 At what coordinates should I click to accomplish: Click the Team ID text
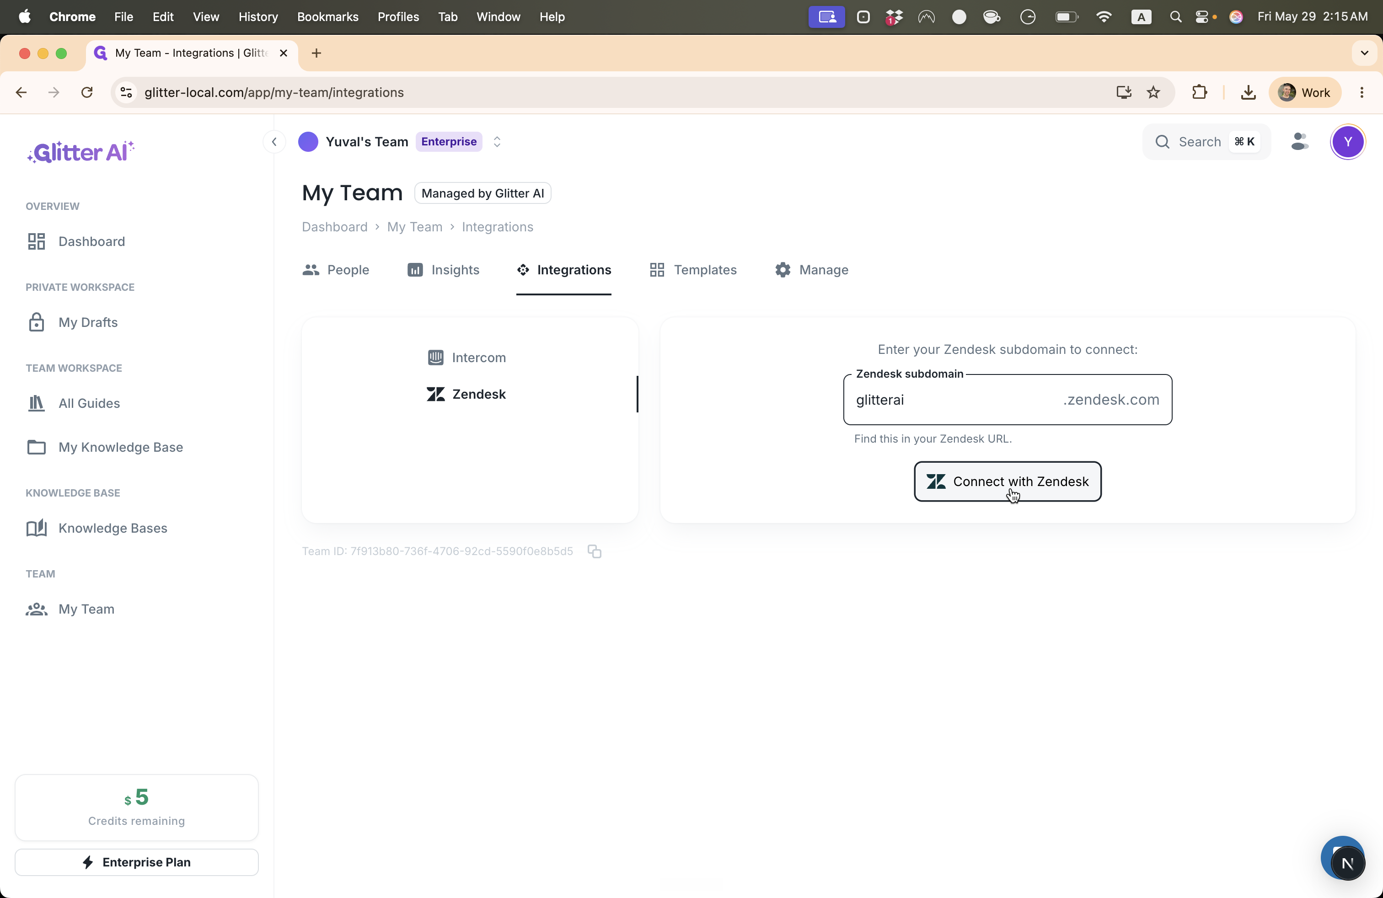pos(438,552)
